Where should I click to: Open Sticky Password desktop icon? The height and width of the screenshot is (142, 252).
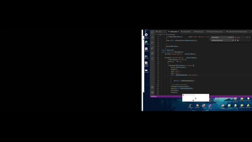[146, 36]
